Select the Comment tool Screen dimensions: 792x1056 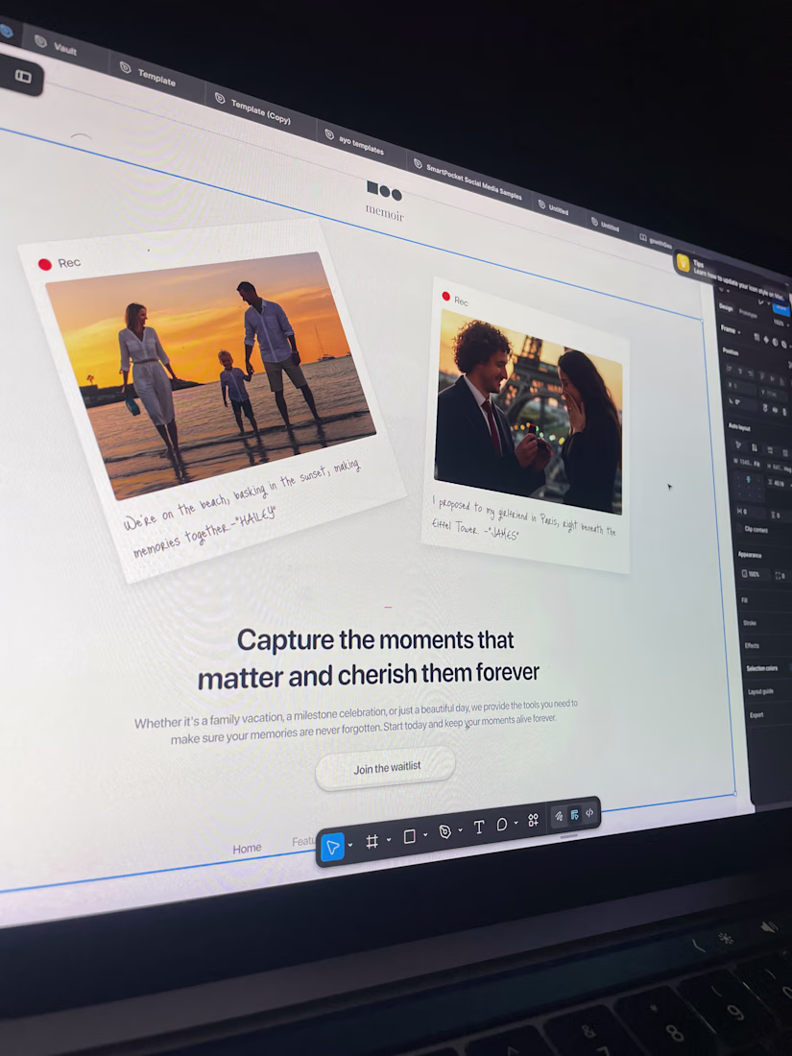coord(502,825)
